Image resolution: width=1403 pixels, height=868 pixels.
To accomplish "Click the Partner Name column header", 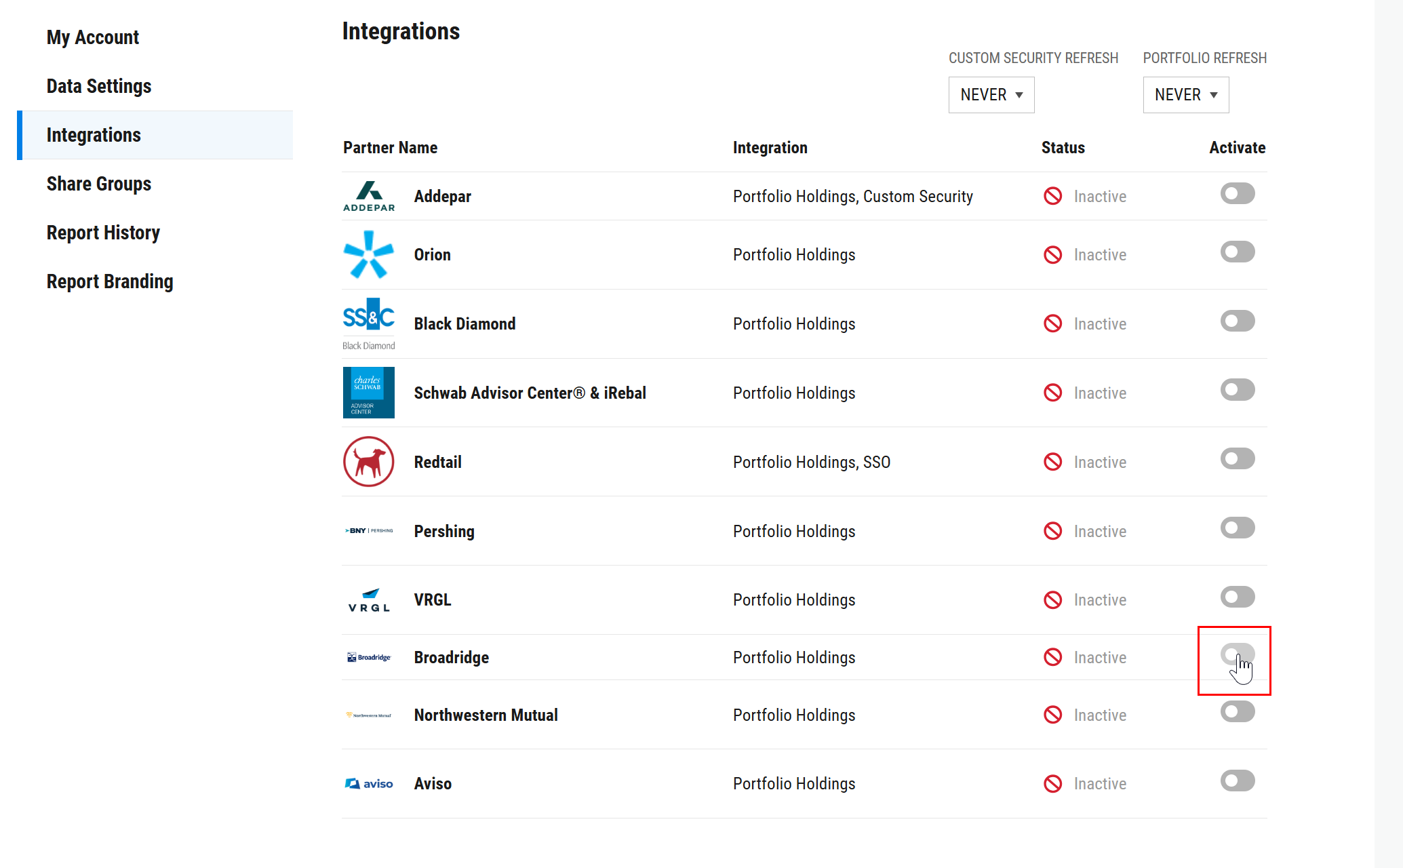I will [x=390, y=147].
